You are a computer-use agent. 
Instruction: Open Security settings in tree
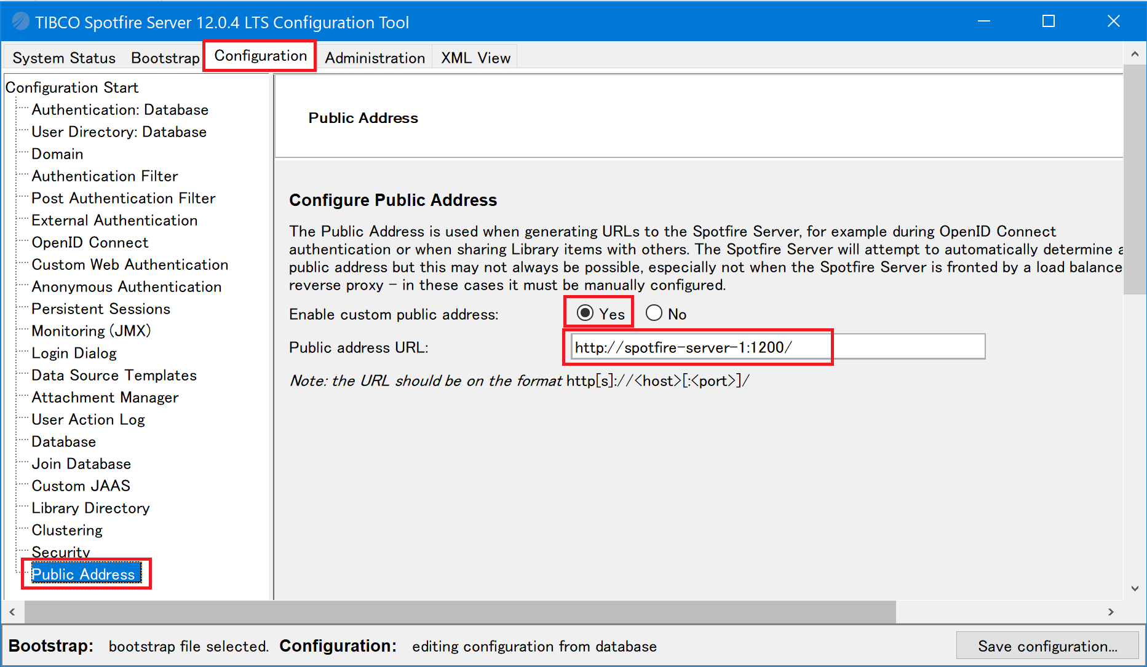pyautogui.click(x=61, y=552)
